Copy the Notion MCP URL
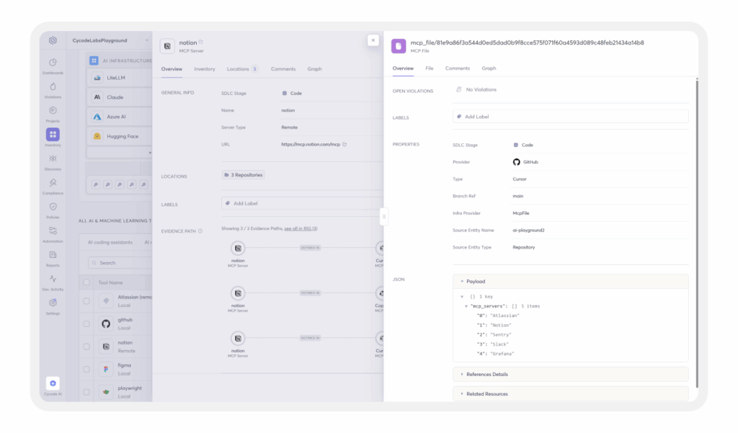Image resolution: width=738 pixels, height=433 pixels. [x=344, y=145]
